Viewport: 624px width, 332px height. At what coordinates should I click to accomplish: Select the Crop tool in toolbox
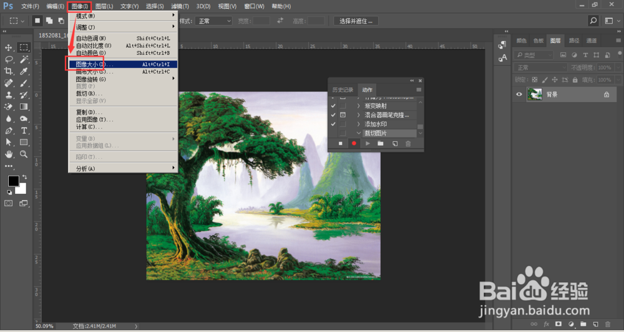pyautogui.click(x=8, y=72)
